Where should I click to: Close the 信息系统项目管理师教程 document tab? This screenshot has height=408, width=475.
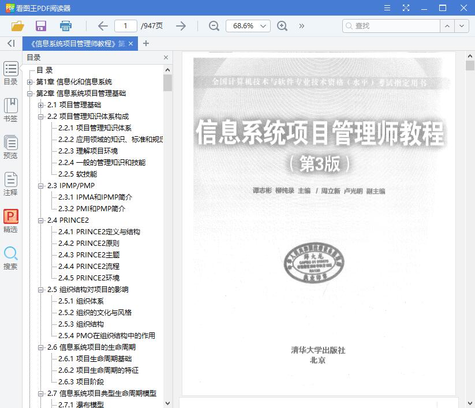[130, 44]
